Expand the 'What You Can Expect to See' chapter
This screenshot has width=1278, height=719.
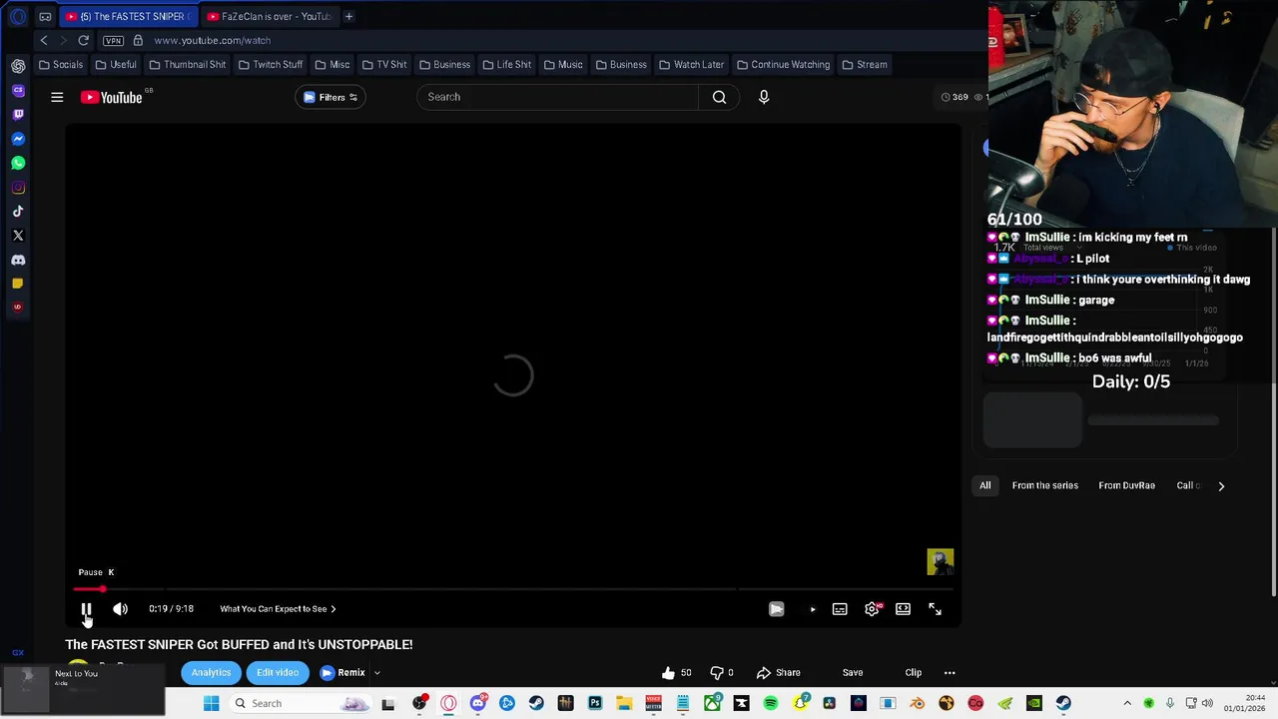(x=278, y=609)
